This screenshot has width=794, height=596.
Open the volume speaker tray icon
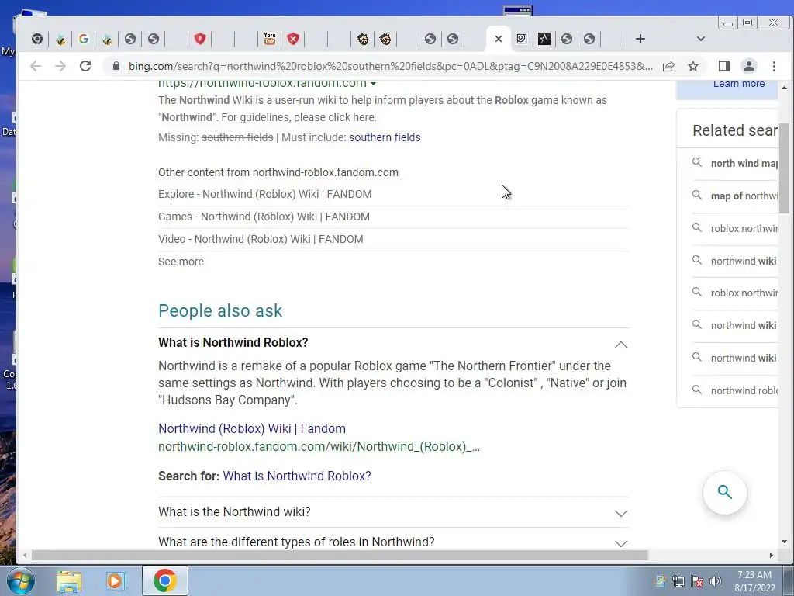(x=716, y=581)
